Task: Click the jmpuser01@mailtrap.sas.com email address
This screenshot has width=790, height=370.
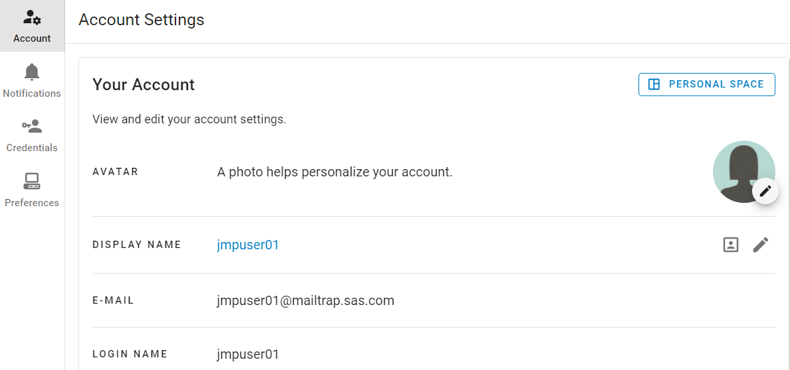Action: (306, 300)
